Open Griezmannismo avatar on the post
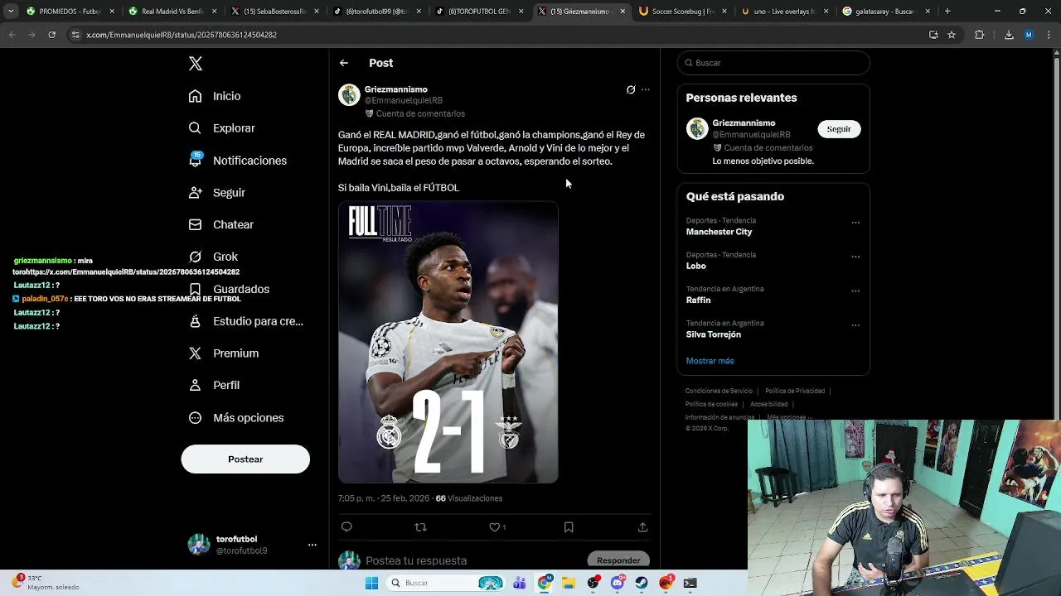The height and width of the screenshot is (596, 1061). [x=349, y=95]
